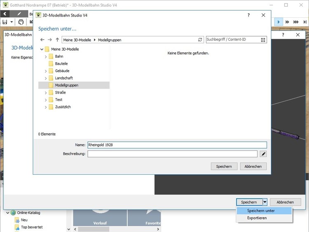Select the Zusätzlich folder

click(63, 107)
